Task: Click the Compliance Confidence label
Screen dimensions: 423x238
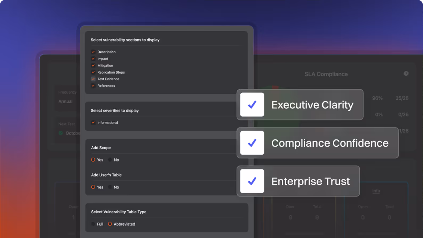Action: 330,143
